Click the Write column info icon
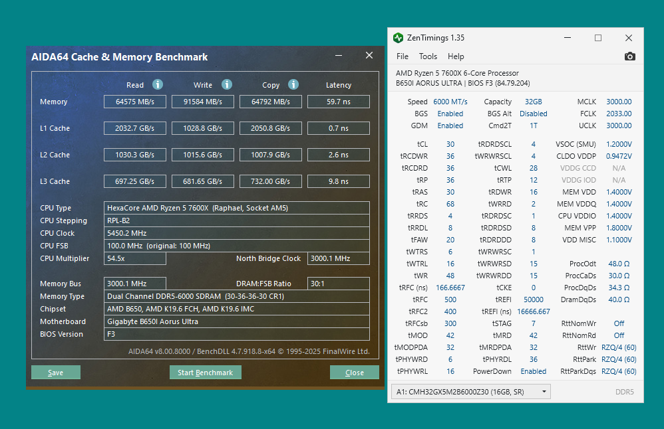This screenshot has width=664, height=429. pos(227,84)
